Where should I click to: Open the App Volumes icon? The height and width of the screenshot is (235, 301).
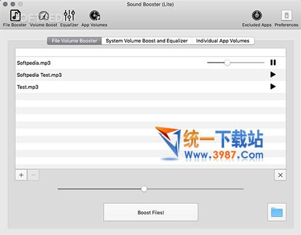[95, 16]
